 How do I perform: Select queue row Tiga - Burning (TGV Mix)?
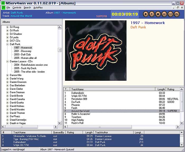click(x=90, y=139)
